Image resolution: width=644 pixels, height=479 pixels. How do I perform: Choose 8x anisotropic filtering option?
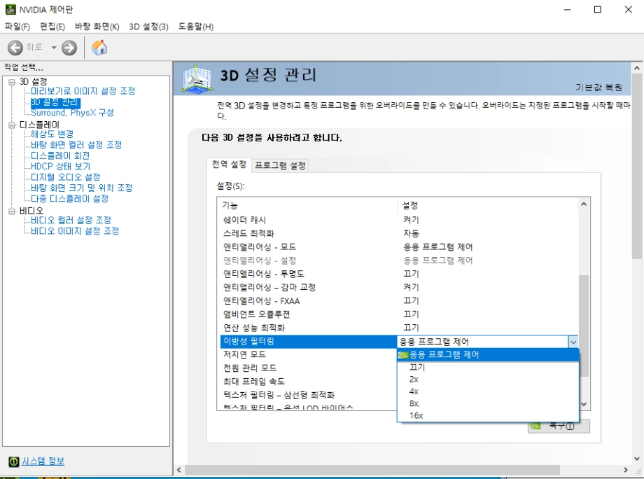coord(488,403)
